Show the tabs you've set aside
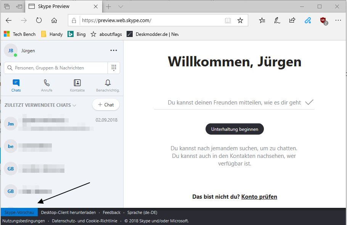Screen dimensions: 347x225 (7, 6)
